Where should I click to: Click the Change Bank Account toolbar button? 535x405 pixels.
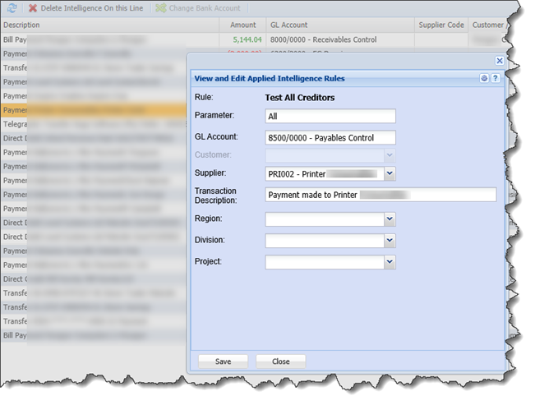(198, 8)
